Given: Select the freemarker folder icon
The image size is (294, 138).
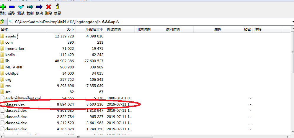Looking at the screenshot, I should 2,48.
